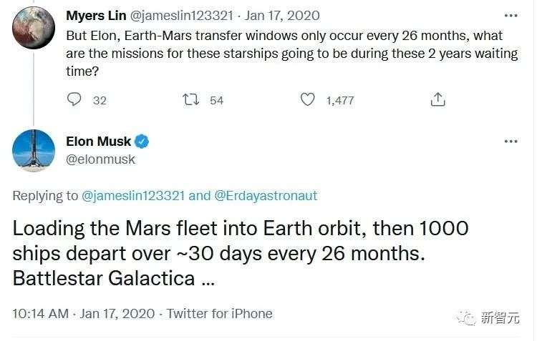Open the more options dots on Myers Lin's tweet
This screenshot has width=537, height=341.
[511, 16]
